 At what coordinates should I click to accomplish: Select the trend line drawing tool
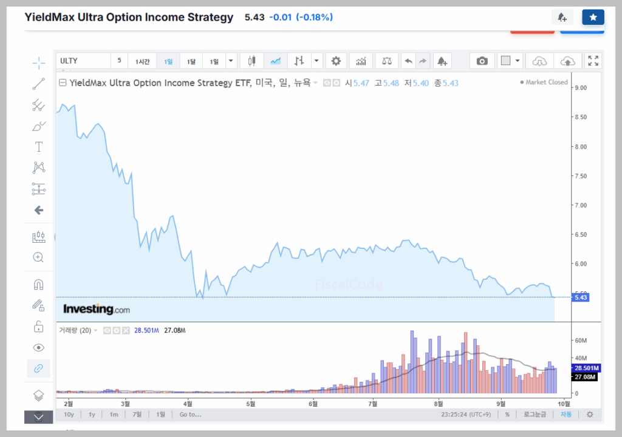pos(39,84)
